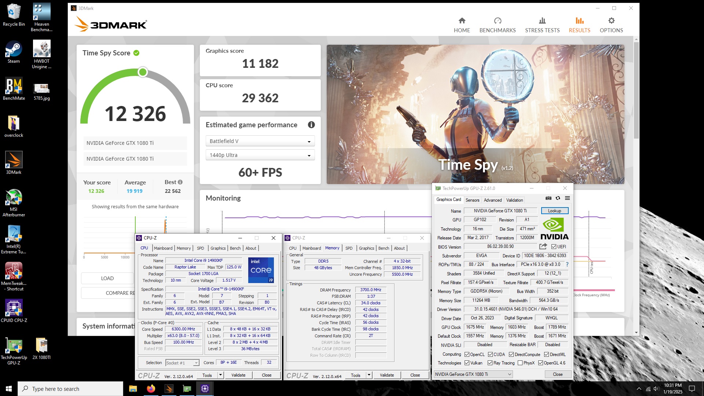704x396 pixels.
Task: Switch to Bench tab in left CPU-Z window
Action: coord(235,248)
